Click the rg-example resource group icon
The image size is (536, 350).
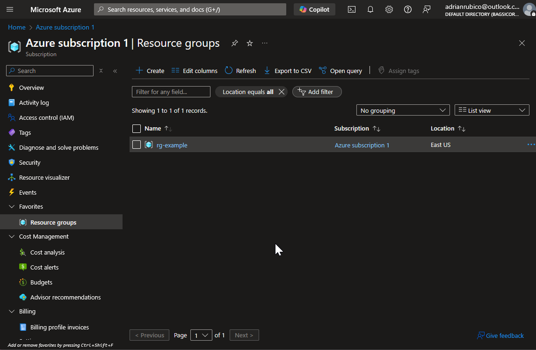(x=149, y=145)
